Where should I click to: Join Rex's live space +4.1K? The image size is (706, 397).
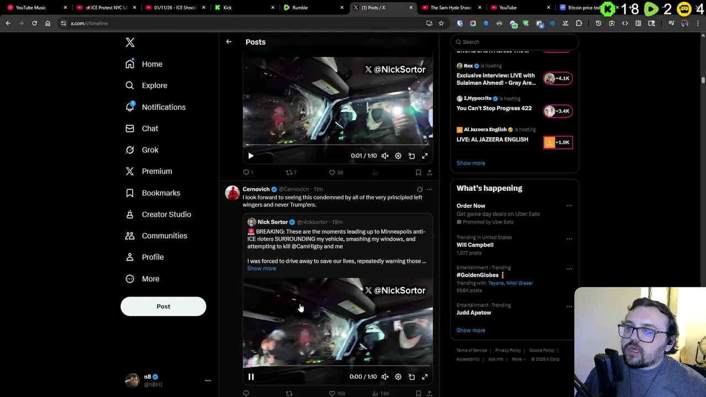tap(558, 78)
